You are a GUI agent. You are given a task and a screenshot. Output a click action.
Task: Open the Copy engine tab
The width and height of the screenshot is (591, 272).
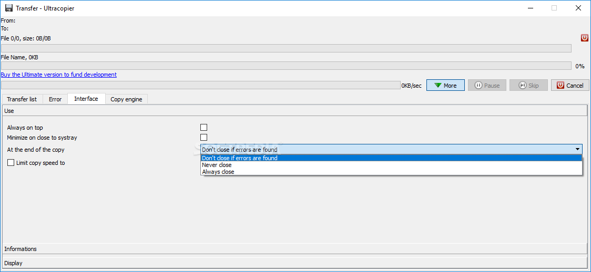(x=126, y=99)
